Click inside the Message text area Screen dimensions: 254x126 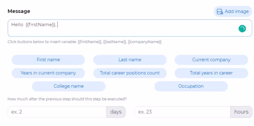(x=130, y=28)
